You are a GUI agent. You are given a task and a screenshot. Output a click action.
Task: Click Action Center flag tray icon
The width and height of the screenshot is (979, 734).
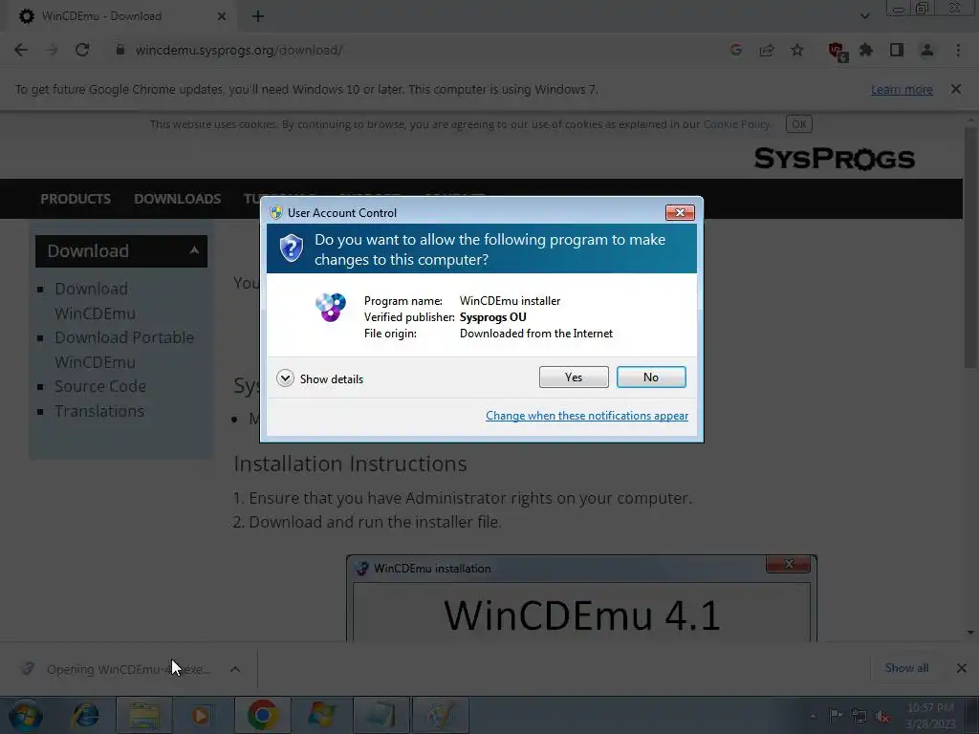(835, 715)
